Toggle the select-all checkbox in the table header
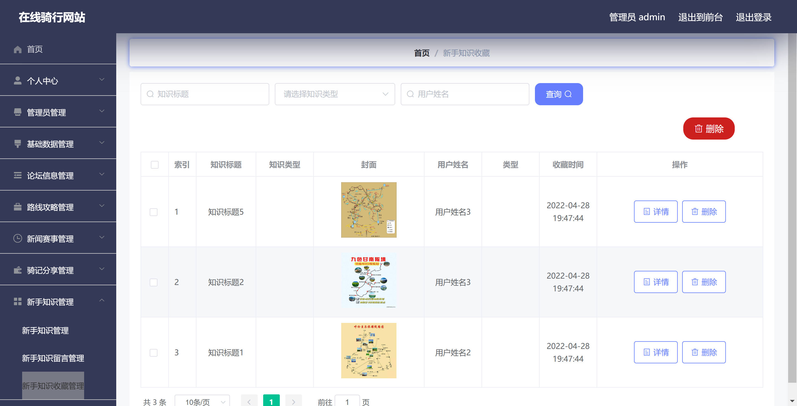The image size is (797, 406). (x=155, y=165)
